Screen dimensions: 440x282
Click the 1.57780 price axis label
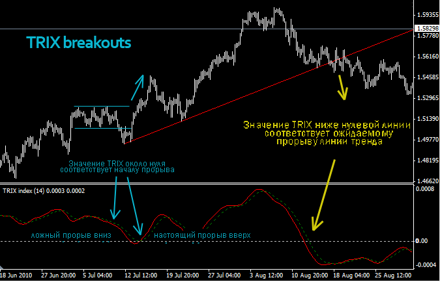pyautogui.click(x=428, y=36)
